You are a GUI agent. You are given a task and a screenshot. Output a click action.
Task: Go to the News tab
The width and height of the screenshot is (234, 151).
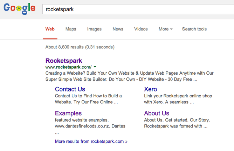[x=118, y=29]
